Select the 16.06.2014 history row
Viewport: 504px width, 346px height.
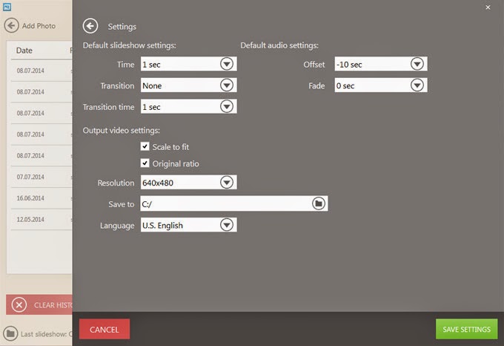click(x=42, y=198)
